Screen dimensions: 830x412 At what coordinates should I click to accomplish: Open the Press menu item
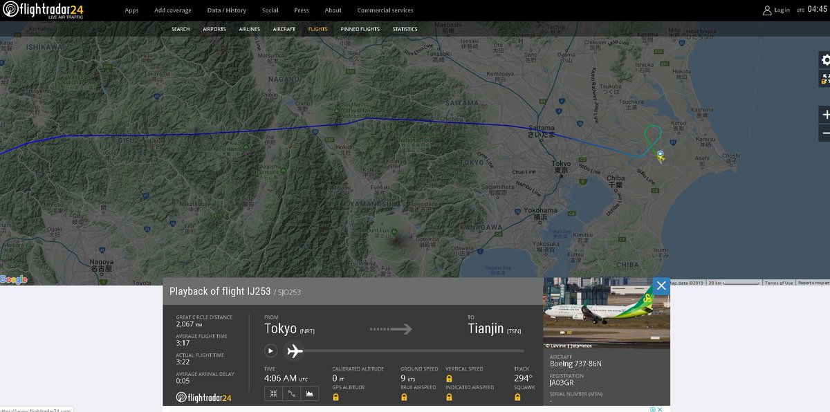(x=302, y=10)
